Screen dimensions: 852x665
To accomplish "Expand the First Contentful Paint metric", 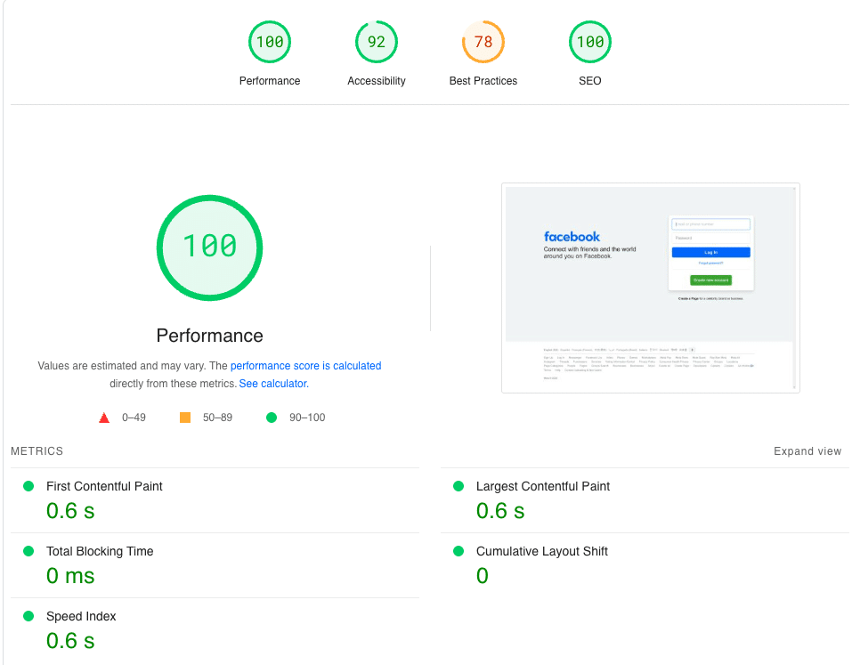I will click(x=104, y=486).
